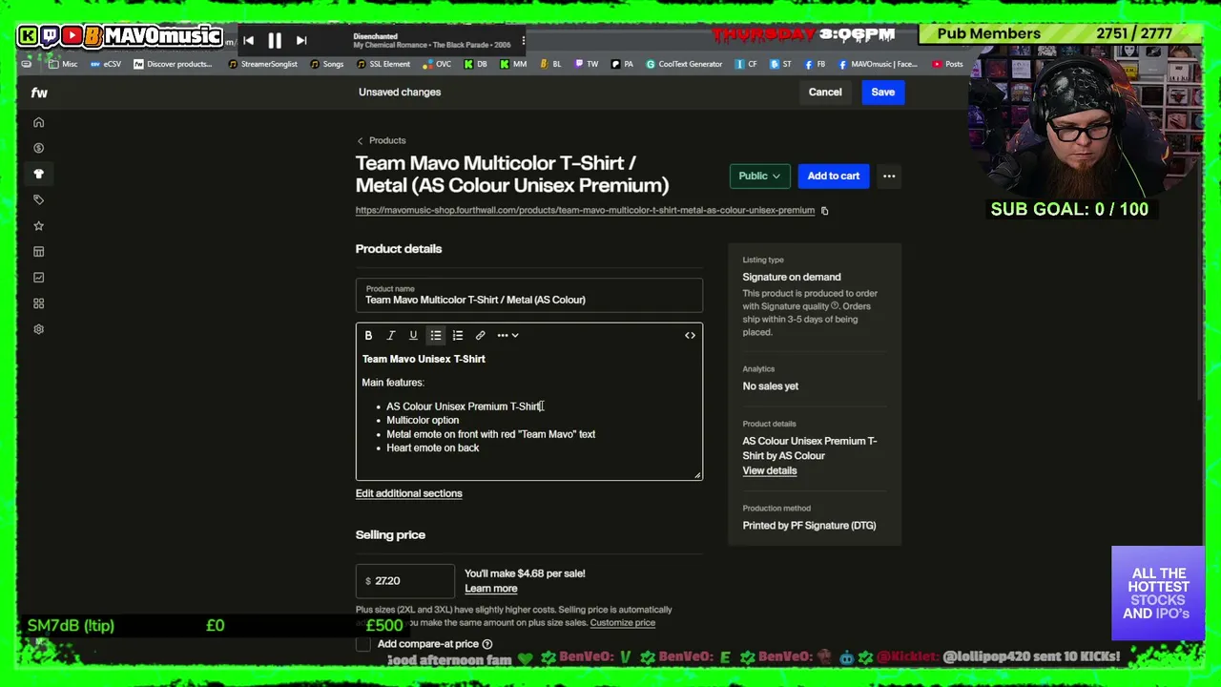
Task: Open View details product link
Action: (x=770, y=470)
